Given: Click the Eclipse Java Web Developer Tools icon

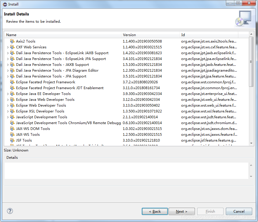Looking at the screenshot, I should [12, 99].
